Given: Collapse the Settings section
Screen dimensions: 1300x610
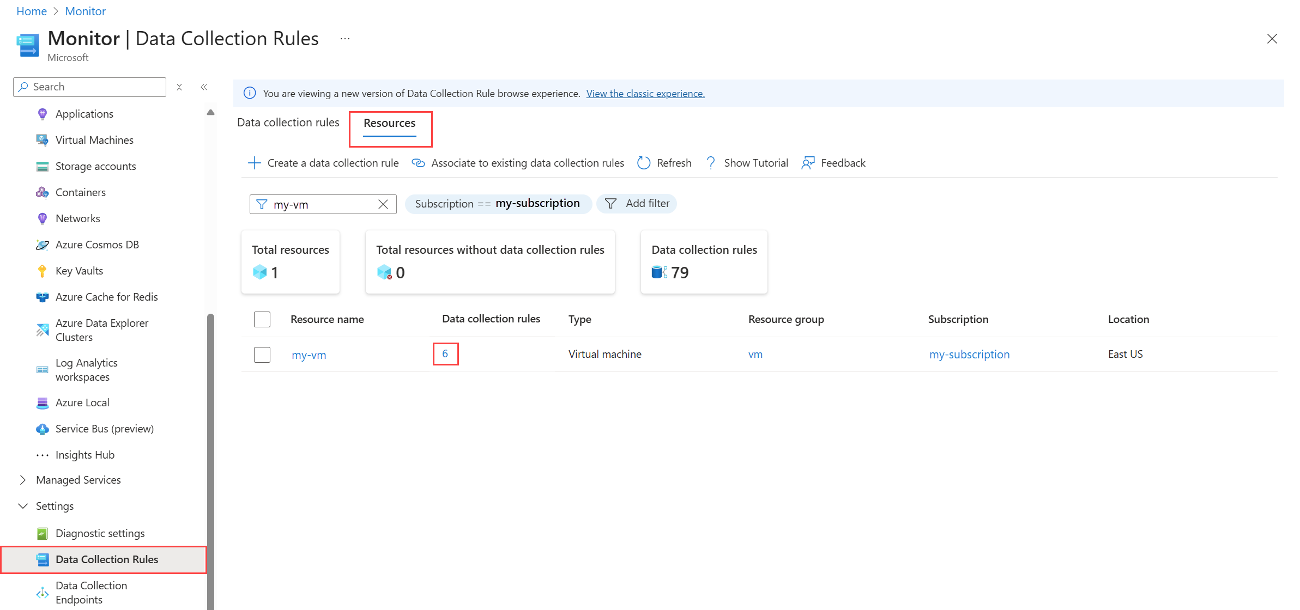Looking at the screenshot, I should pyautogui.click(x=23, y=506).
